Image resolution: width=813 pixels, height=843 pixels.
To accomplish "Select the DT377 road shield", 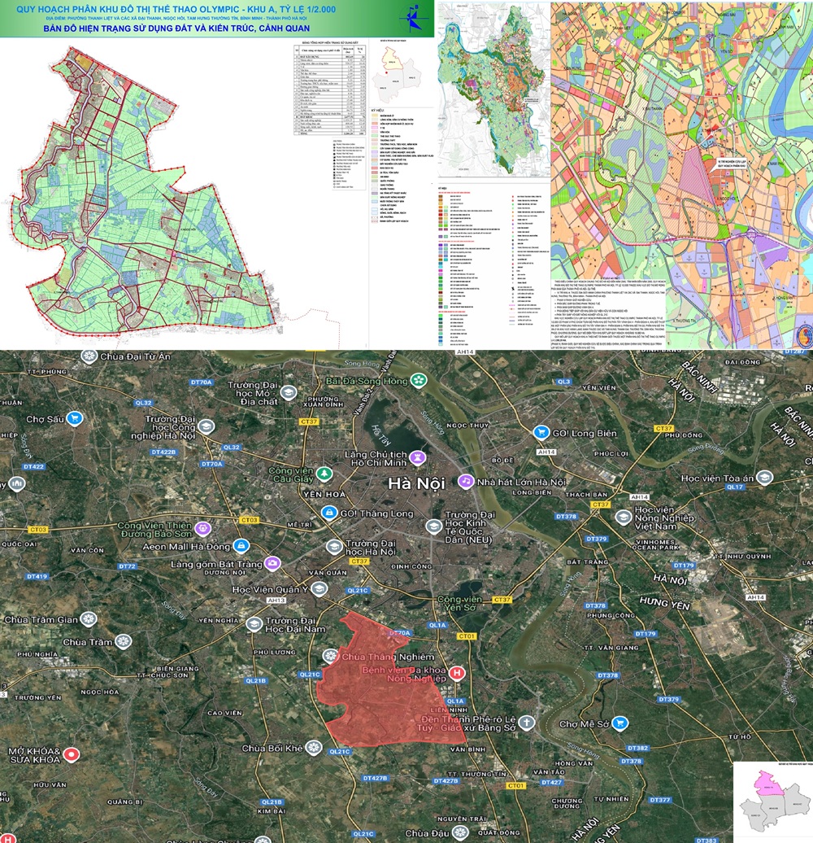I will click(659, 800).
